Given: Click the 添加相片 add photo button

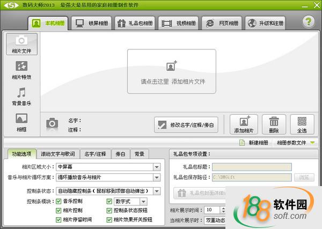Looking at the screenshot, I should click(244, 124).
